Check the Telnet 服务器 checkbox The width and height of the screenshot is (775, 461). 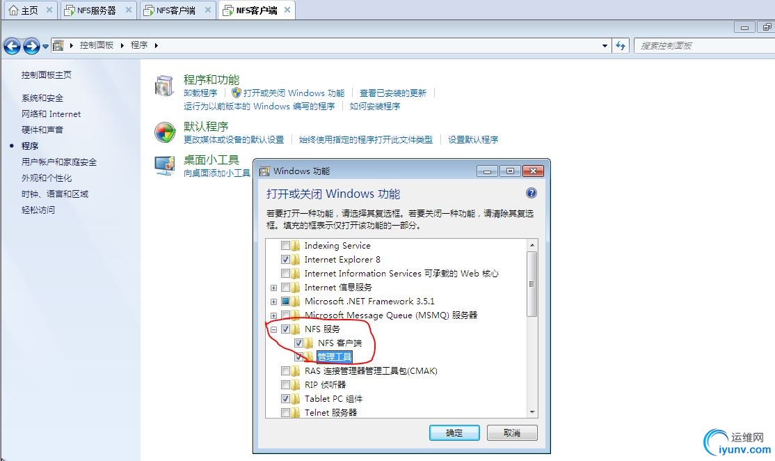click(285, 412)
